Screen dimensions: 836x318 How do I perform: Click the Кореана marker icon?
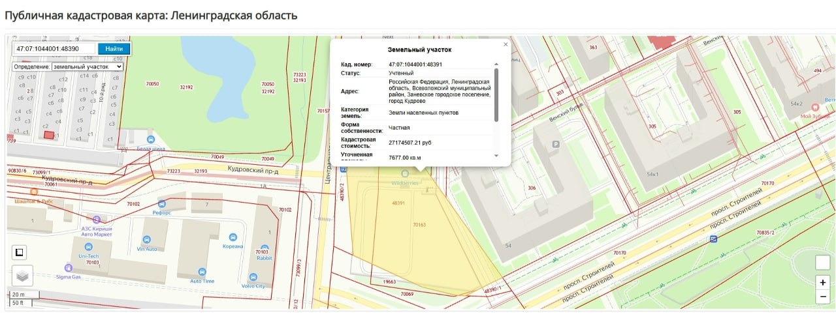point(232,237)
